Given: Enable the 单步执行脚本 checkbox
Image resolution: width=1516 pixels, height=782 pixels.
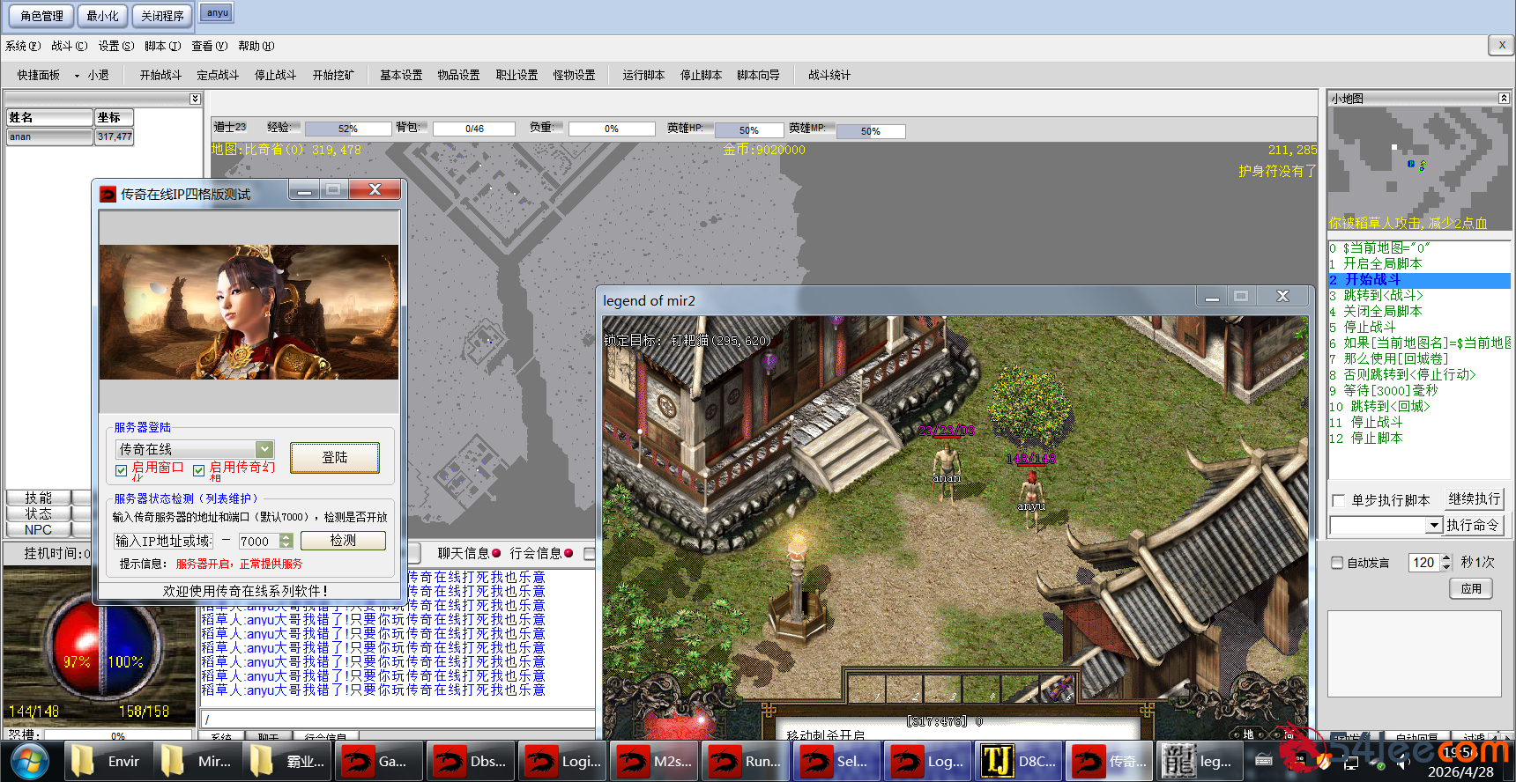Looking at the screenshot, I should (1338, 500).
